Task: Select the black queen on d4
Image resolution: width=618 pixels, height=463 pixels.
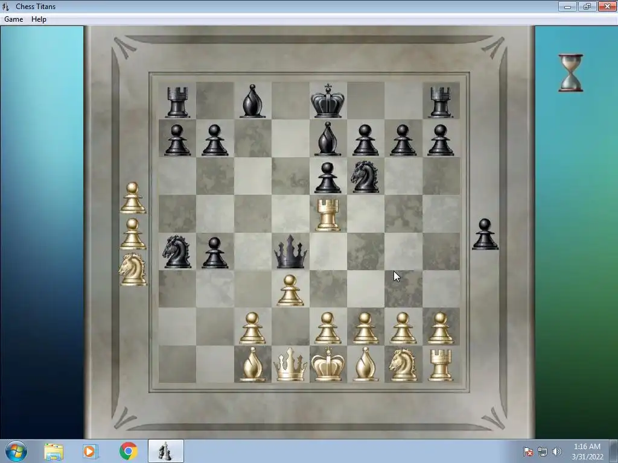Action: pyautogui.click(x=290, y=252)
